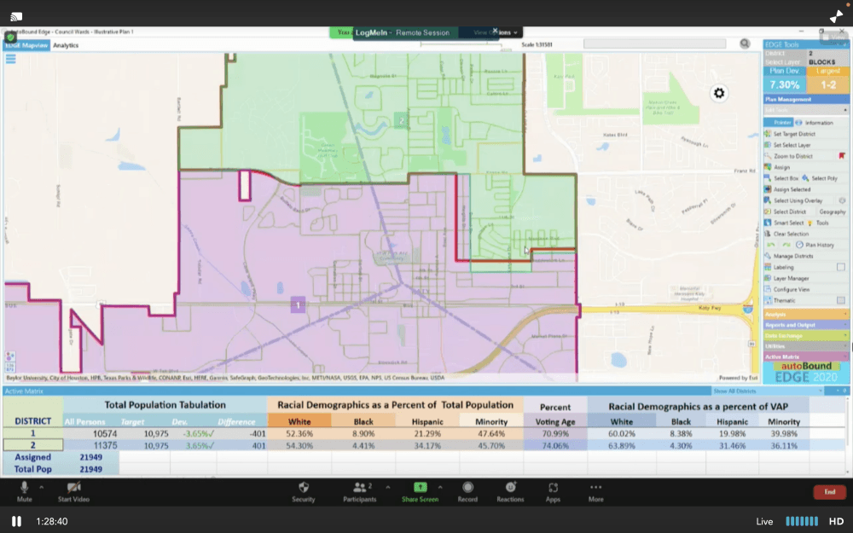Open the Participants panel

pos(359,491)
